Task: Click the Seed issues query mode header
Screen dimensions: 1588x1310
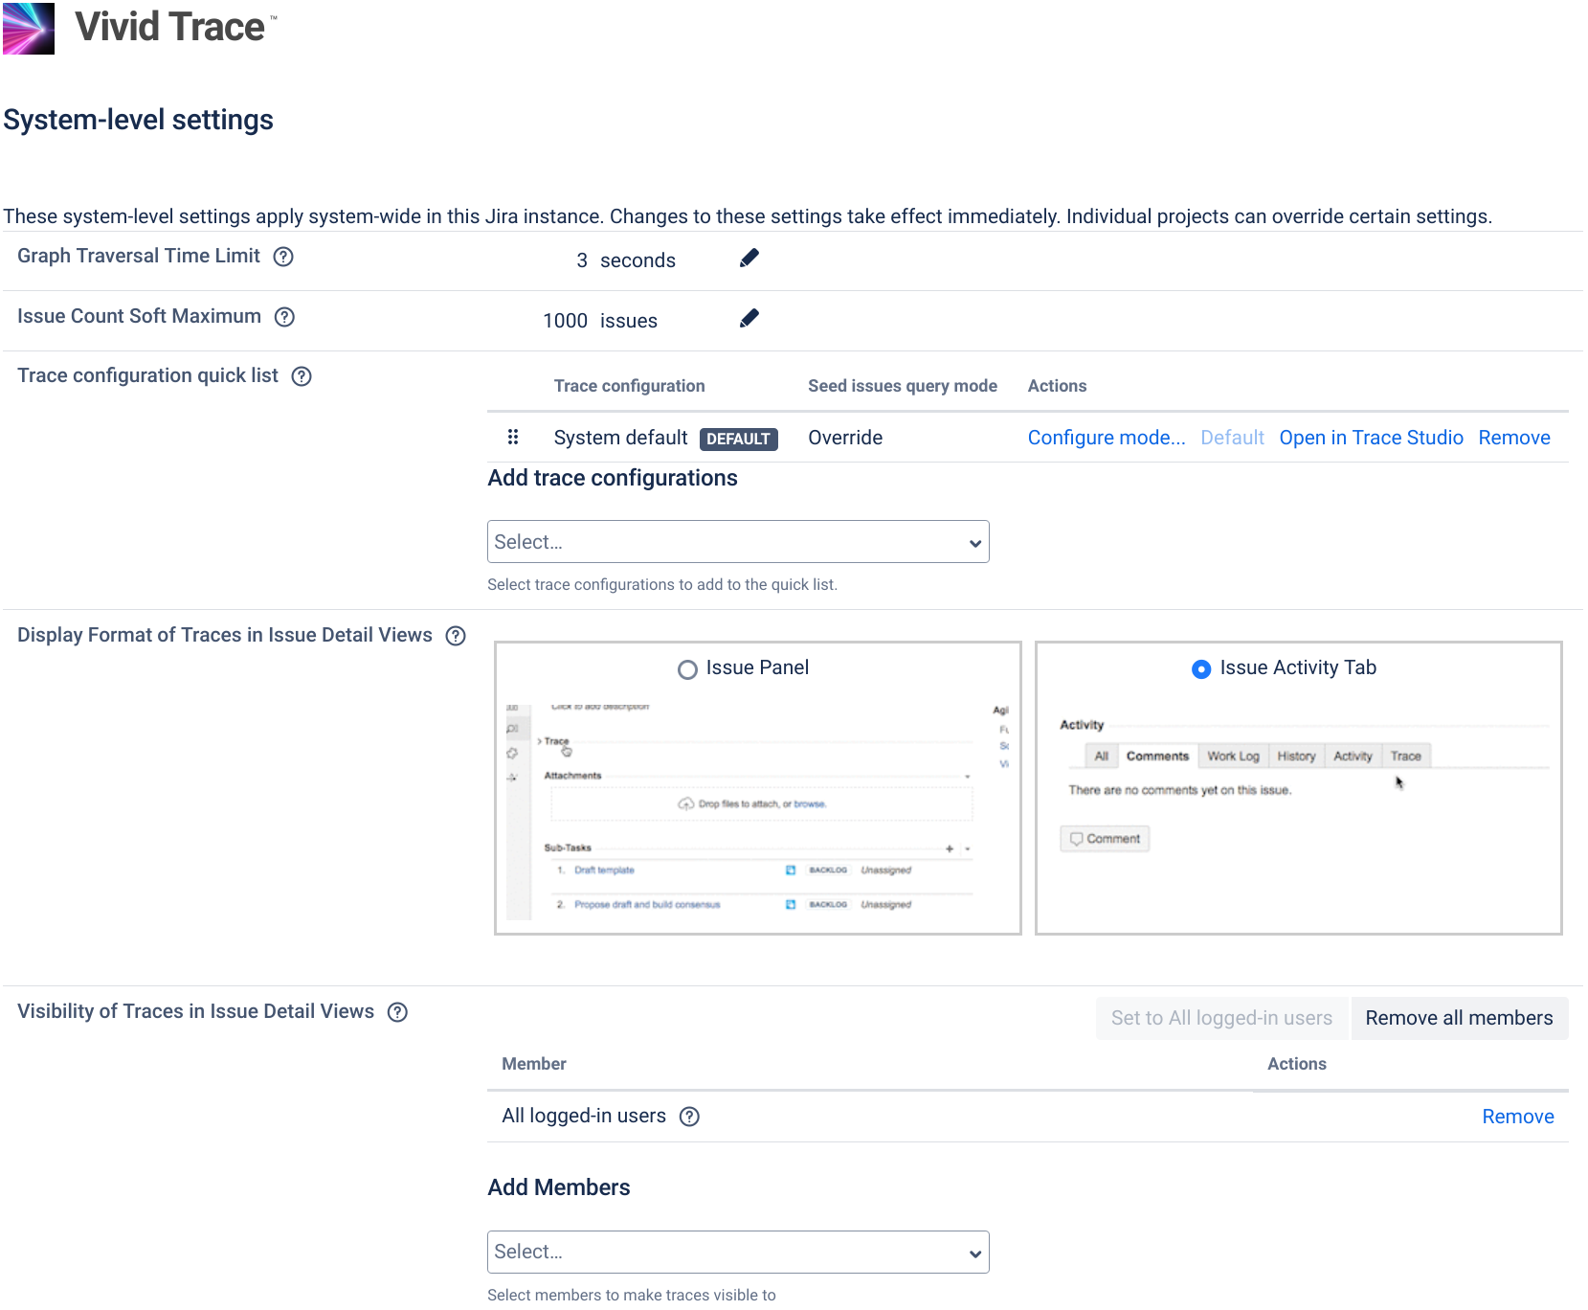Action: click(x=903, y=386)
